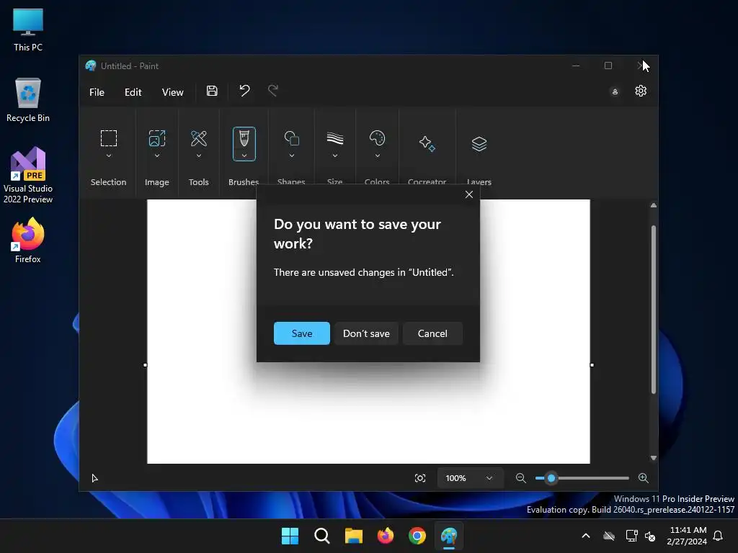Click the Paint app logo in the title bar
The height and width of the screenshot is (553, 738).
[90, 66]
